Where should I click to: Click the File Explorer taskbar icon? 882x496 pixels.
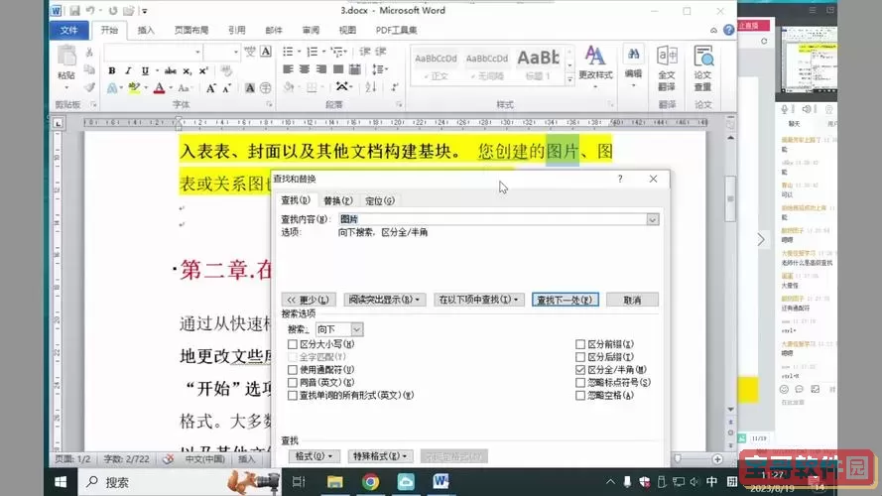335,482
